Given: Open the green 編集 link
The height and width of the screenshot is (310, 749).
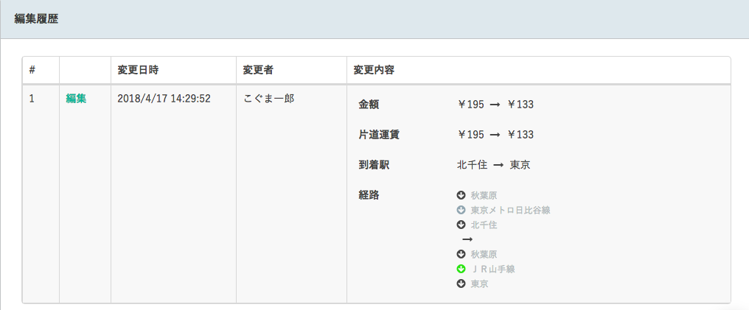Looking at the screenshot, I should [76, 99].
